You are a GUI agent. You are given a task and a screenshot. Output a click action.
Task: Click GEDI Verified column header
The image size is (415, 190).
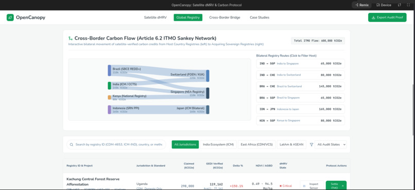coord(214,165)
